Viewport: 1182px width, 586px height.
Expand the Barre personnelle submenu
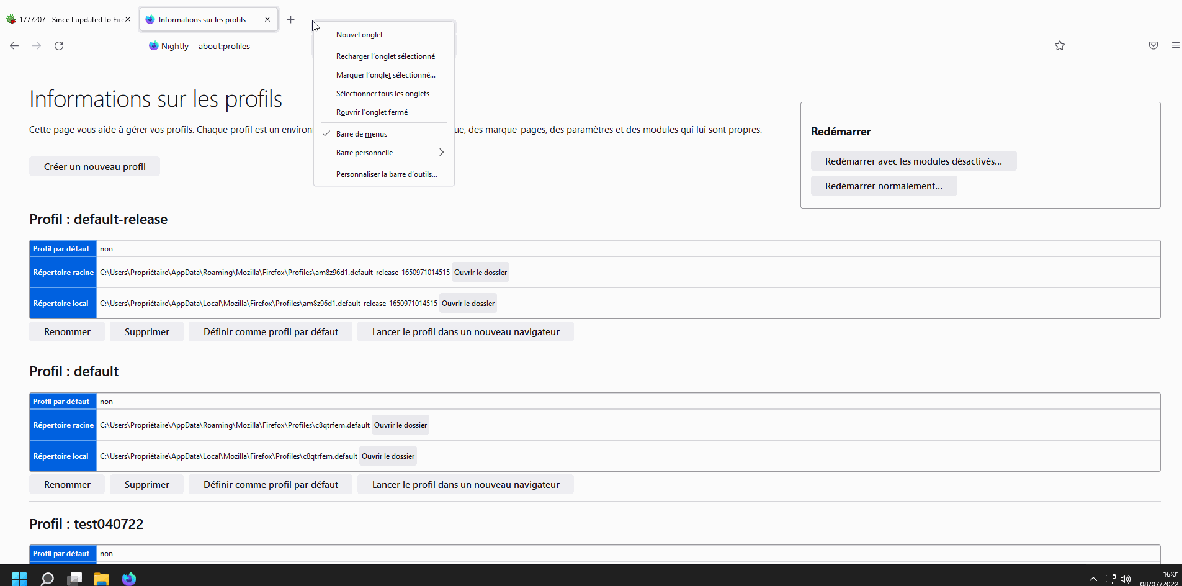pyautogui.click(x=384, y=153)
